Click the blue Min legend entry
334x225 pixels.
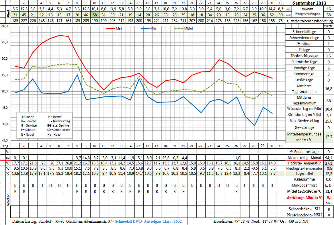(x=149, y=28)
